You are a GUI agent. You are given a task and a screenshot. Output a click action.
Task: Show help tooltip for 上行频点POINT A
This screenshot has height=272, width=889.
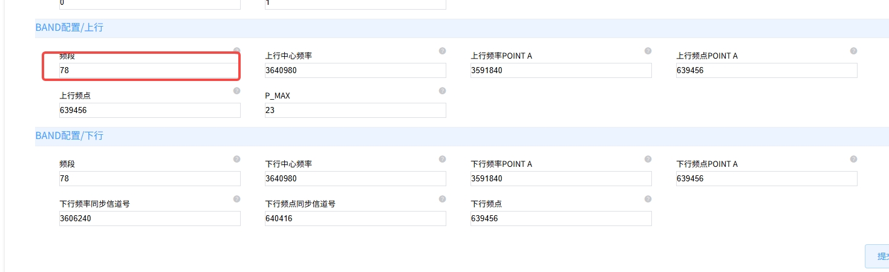[853, 51]
